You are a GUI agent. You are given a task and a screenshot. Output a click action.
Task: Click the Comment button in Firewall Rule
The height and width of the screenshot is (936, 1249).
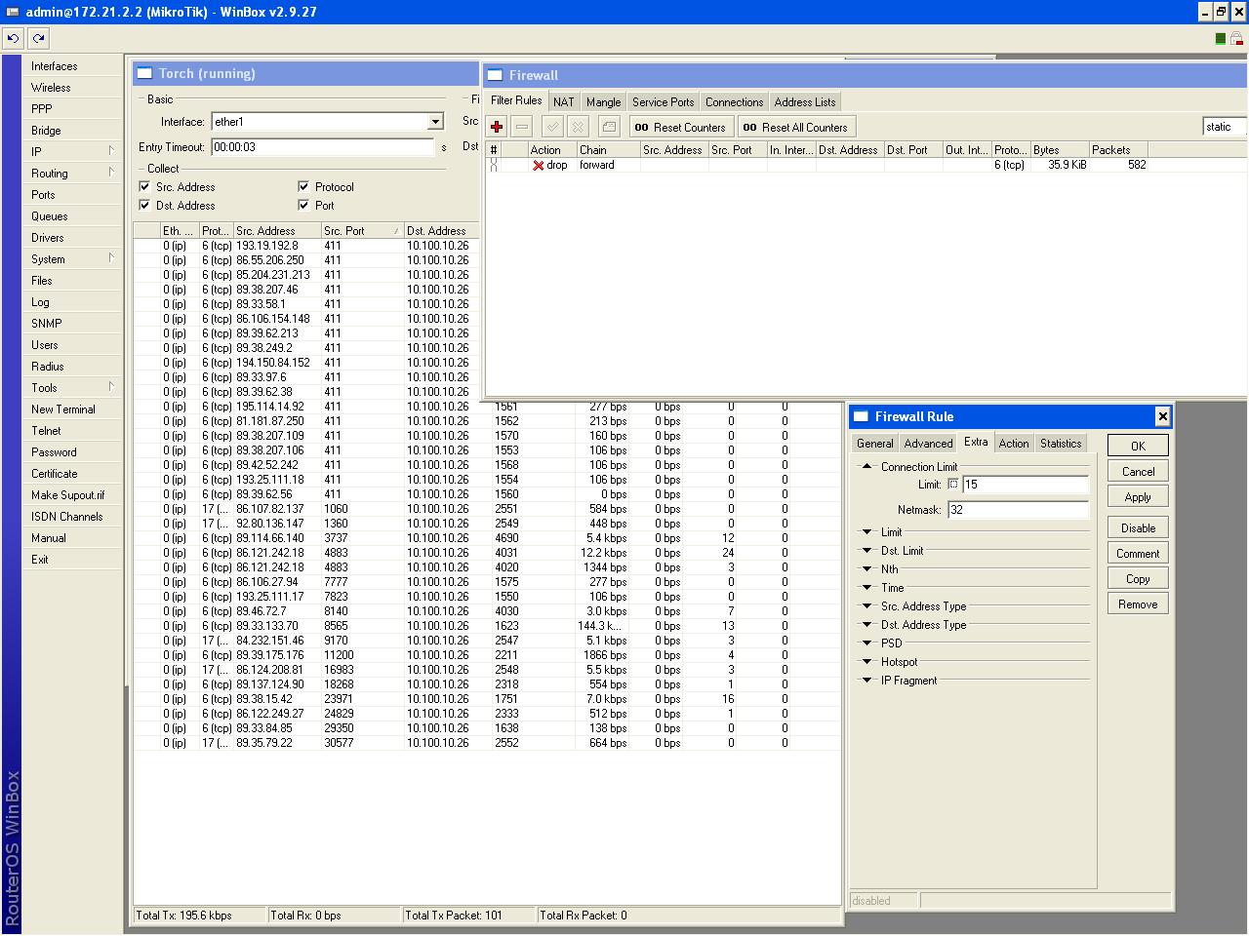click(x=1138, y=553)
